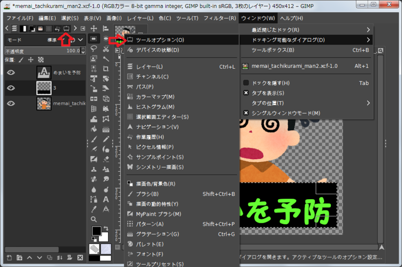The width and height of the screenshot is (402, 267).
Task: Toggle シングルウィンドウモード checkbox
Action: point(246,113)
